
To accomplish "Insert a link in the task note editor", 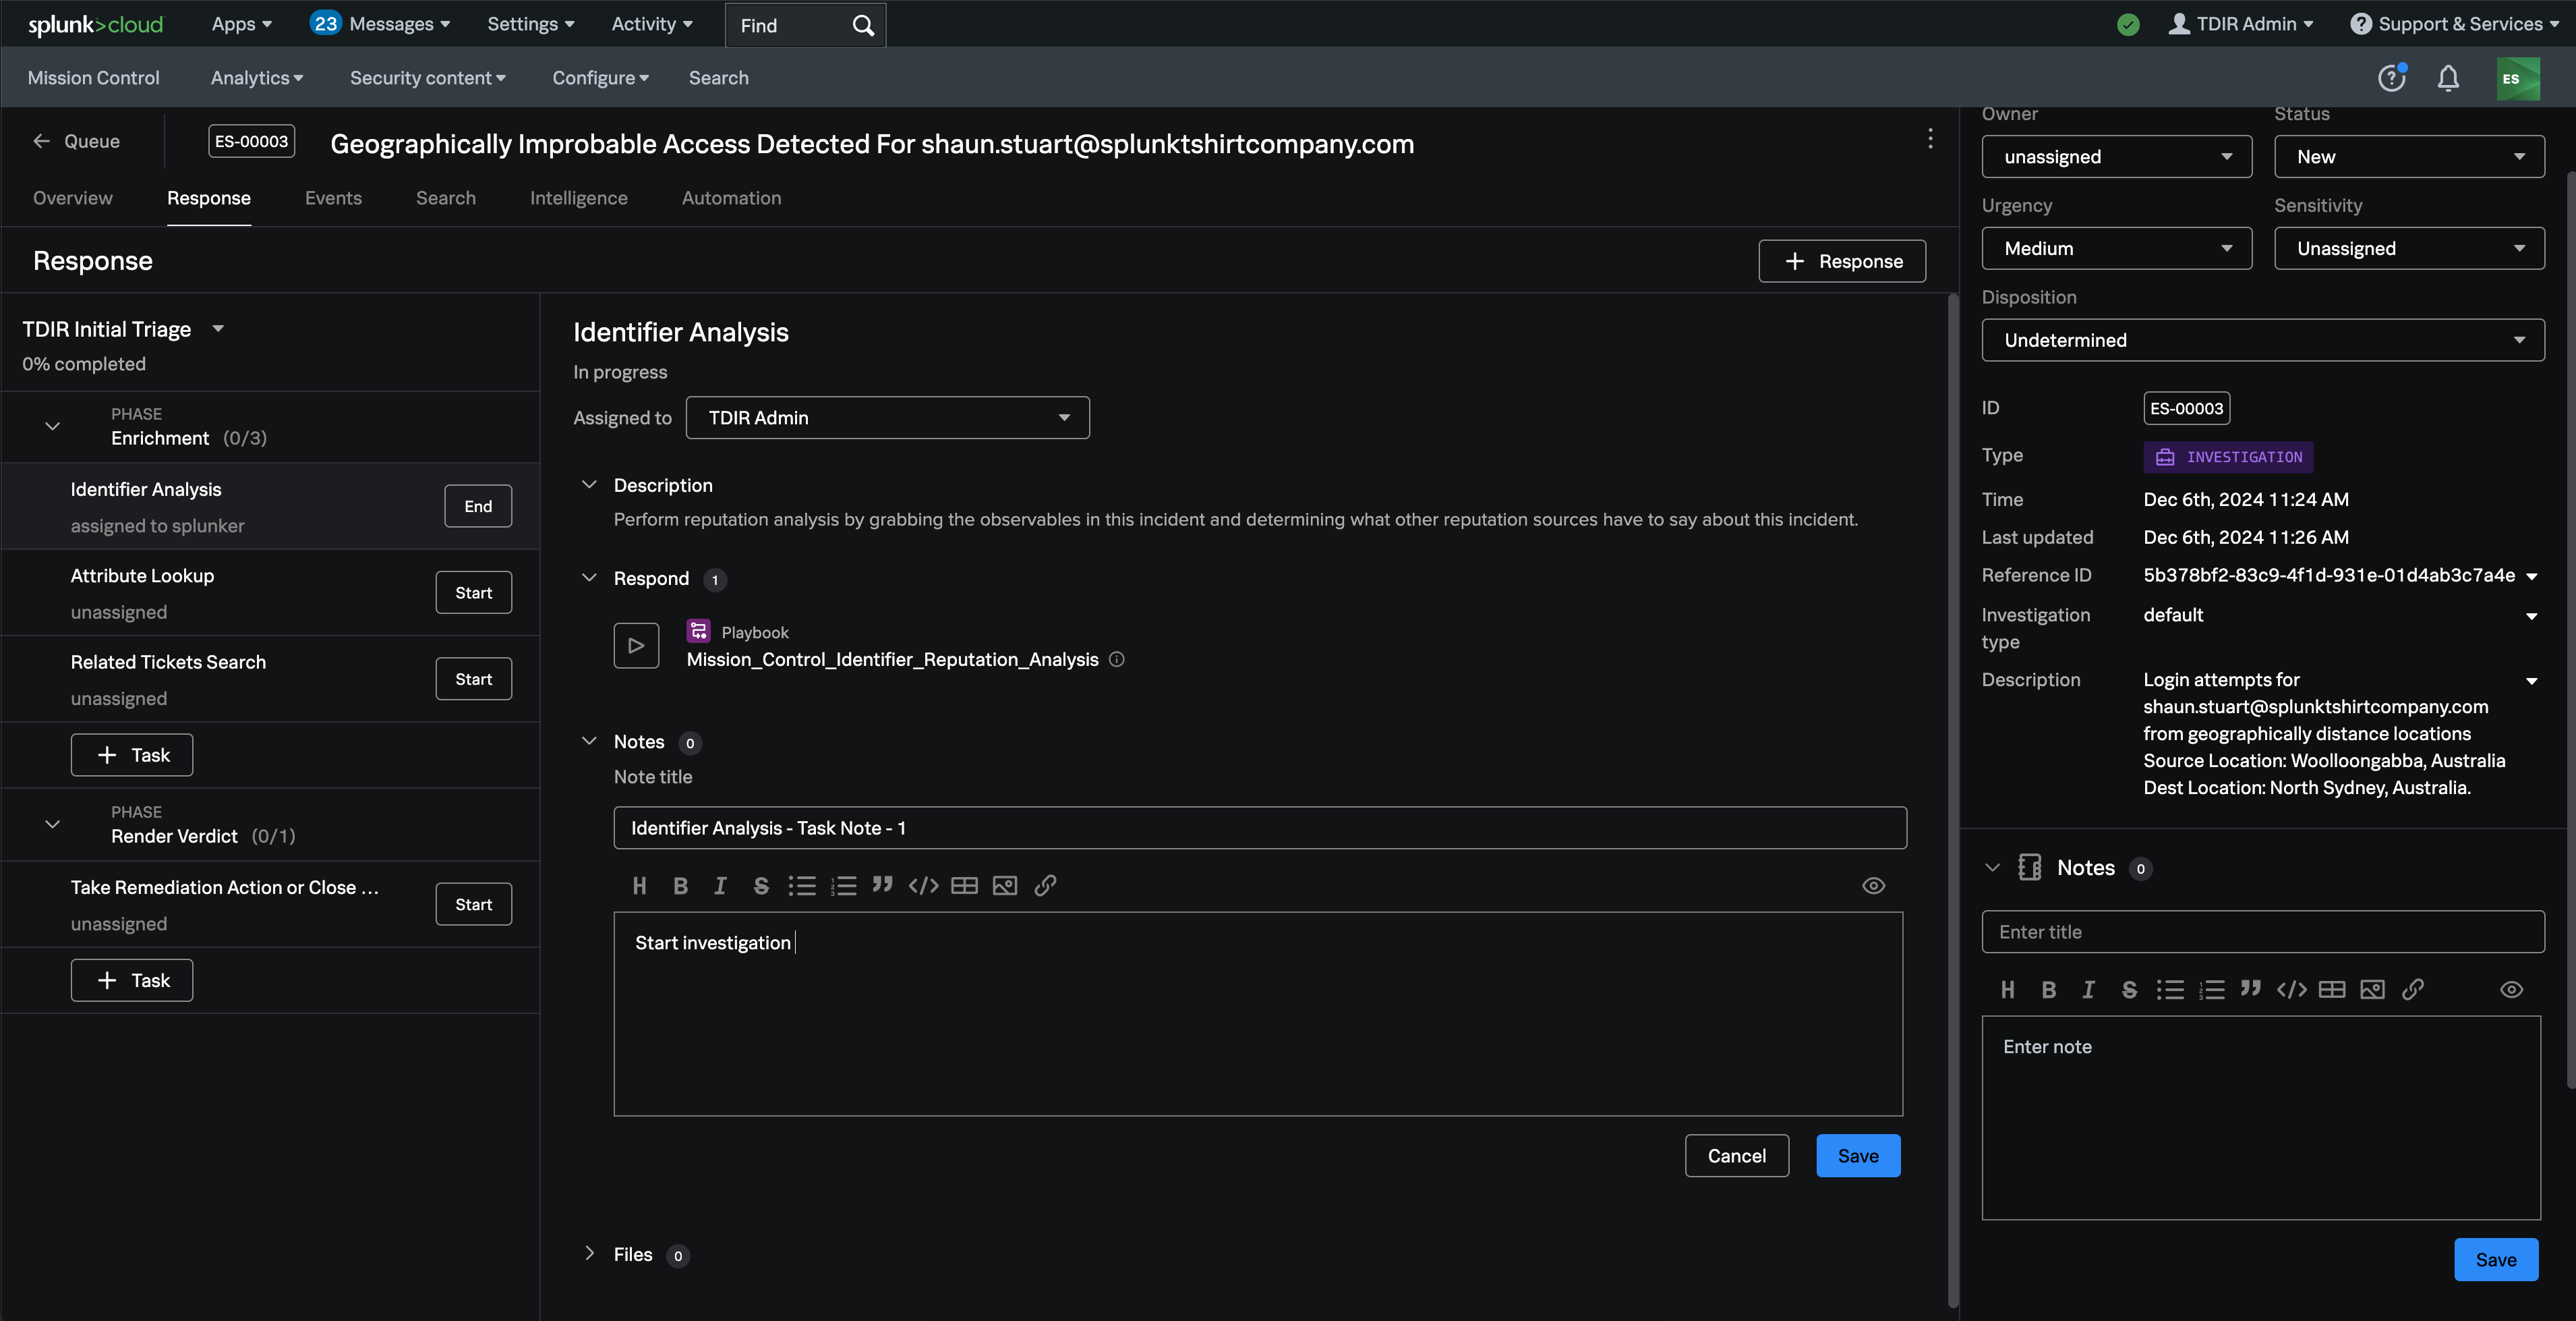I will click(1045, 886).
